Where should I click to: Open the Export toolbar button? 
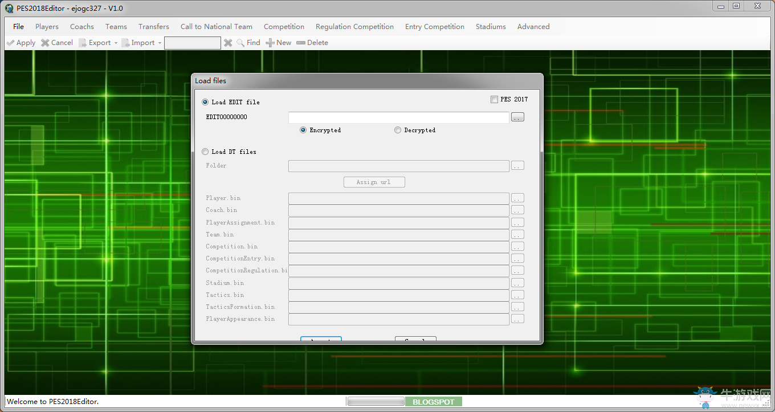95,43
